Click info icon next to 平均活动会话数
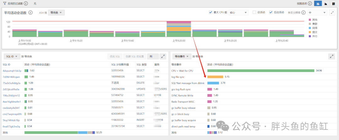This screenshot has width=339, height=140. (31, 13)
